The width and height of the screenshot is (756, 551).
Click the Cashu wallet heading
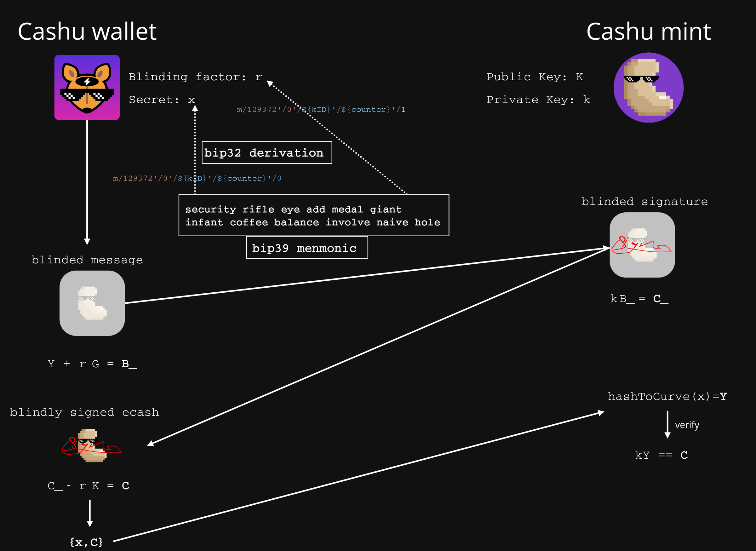[87, 32]
